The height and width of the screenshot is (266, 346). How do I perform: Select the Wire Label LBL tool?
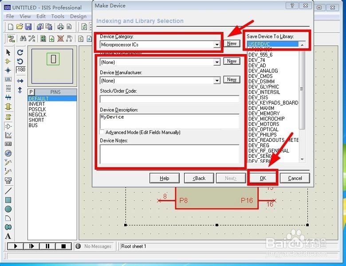click(8, 79)
